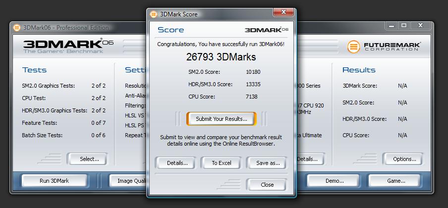Screen dimensions: 448x208
Task: Click the 'CPU Test:' label in Tests
Action: (34, 98)
